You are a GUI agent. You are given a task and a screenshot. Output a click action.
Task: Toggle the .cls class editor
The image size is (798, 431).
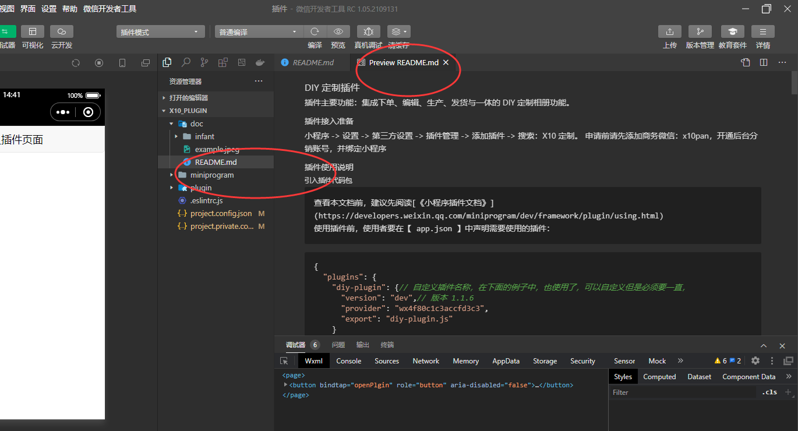pos(769,393)
